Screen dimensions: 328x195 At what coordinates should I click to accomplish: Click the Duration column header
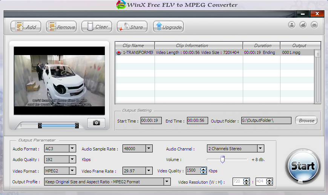(x=262, y=45)
